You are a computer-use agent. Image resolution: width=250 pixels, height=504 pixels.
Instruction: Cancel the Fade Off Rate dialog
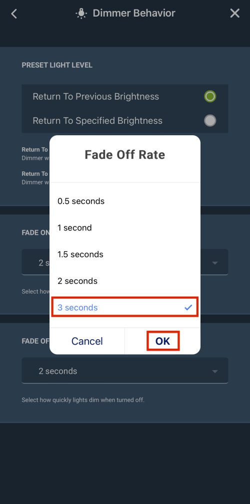87,341
